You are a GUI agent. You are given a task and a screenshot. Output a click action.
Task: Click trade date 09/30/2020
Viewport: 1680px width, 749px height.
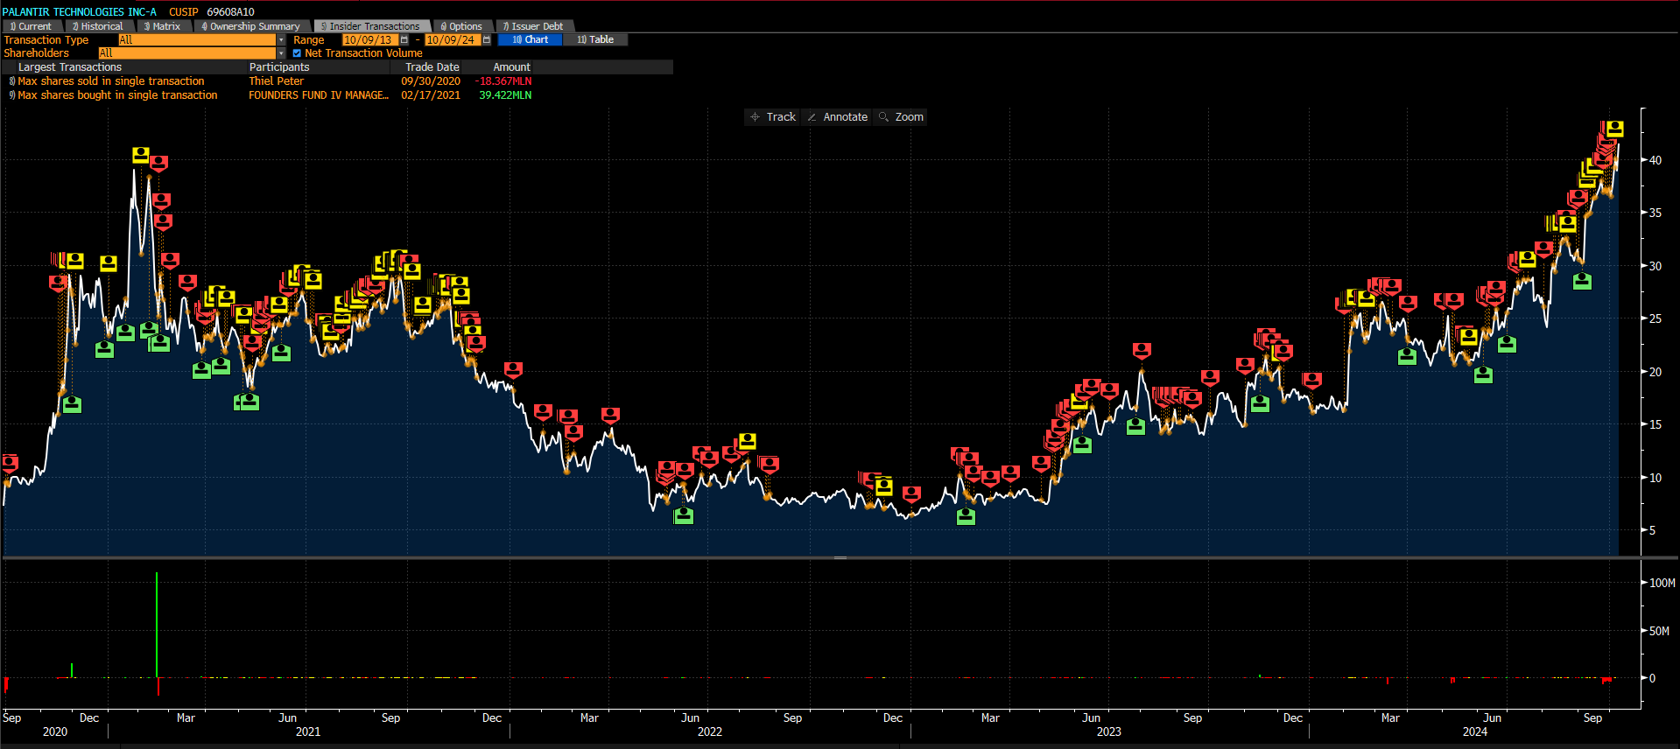[431, 81]
